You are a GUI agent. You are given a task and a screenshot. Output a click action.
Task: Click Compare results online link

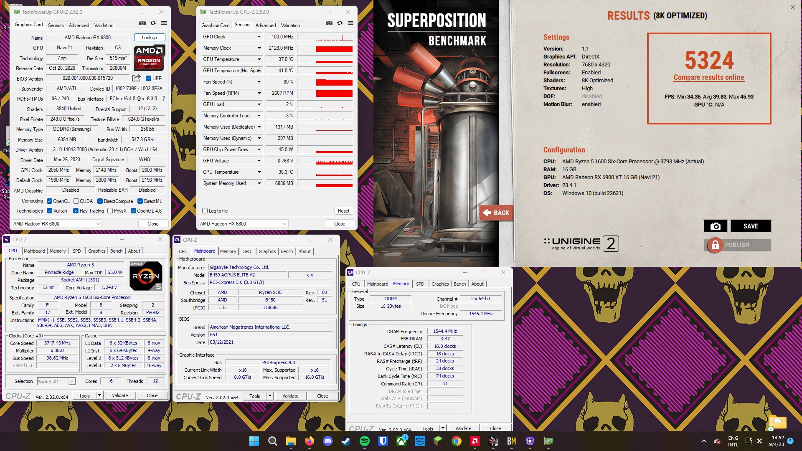[x=709, y=77]
